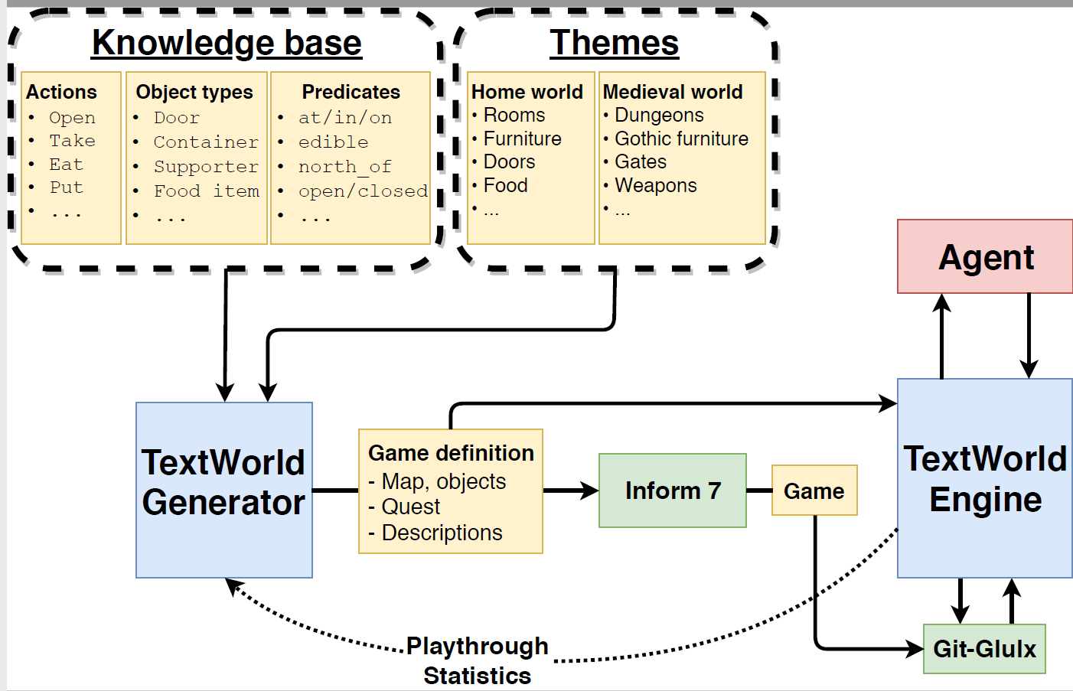Click the Playthrough Statistics label

tap(477, 660)
